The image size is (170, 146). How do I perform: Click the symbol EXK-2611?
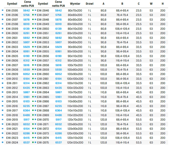pyautogui.click(x=12, y=83)
